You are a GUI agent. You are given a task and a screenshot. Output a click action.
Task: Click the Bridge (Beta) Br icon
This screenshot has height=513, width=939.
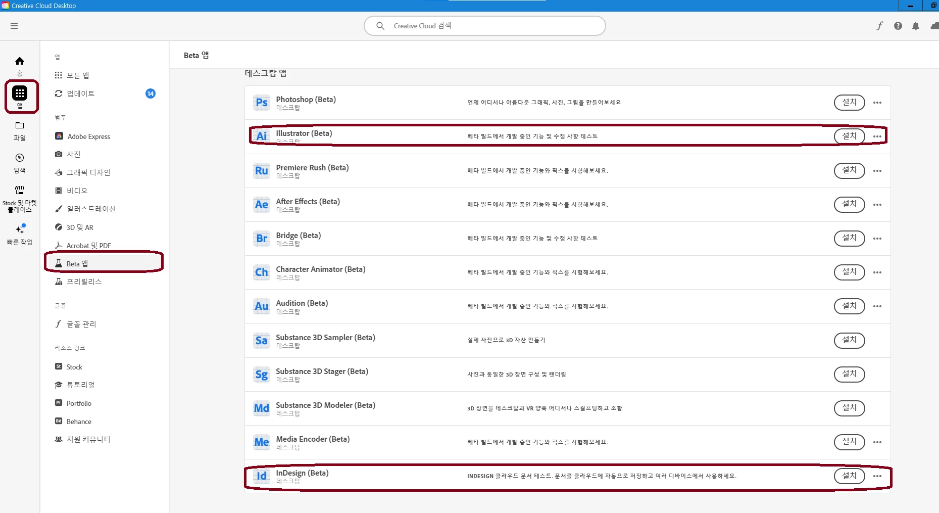(262, 239)
